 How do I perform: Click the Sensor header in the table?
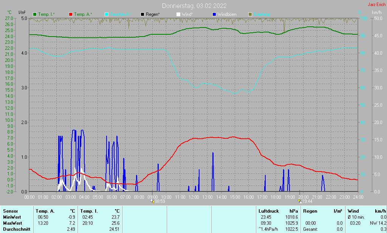pos(10,211)
